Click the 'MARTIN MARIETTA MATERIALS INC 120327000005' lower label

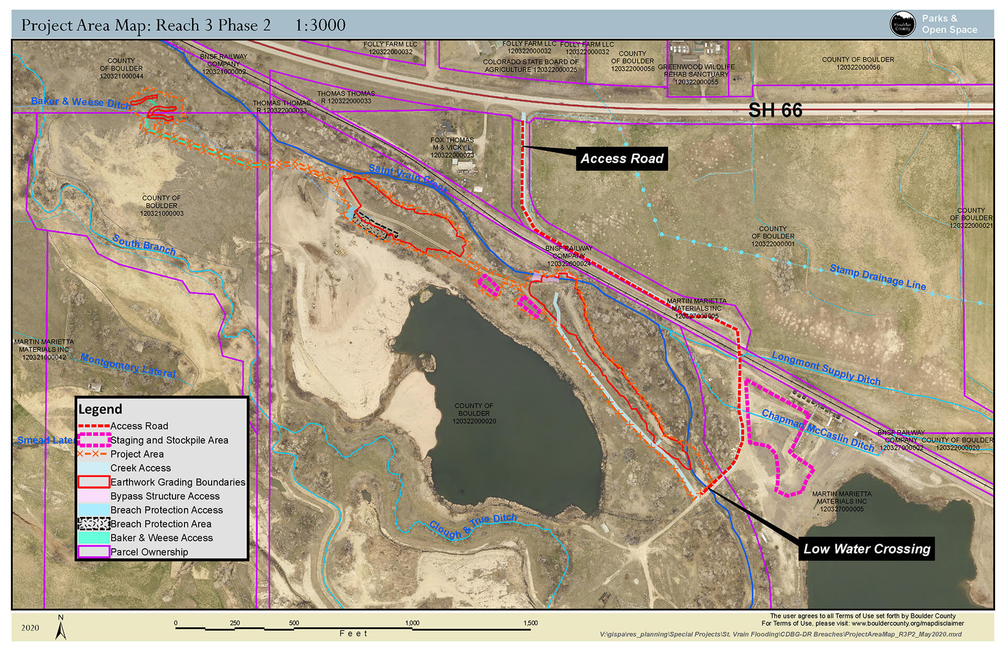click(841, 502)
